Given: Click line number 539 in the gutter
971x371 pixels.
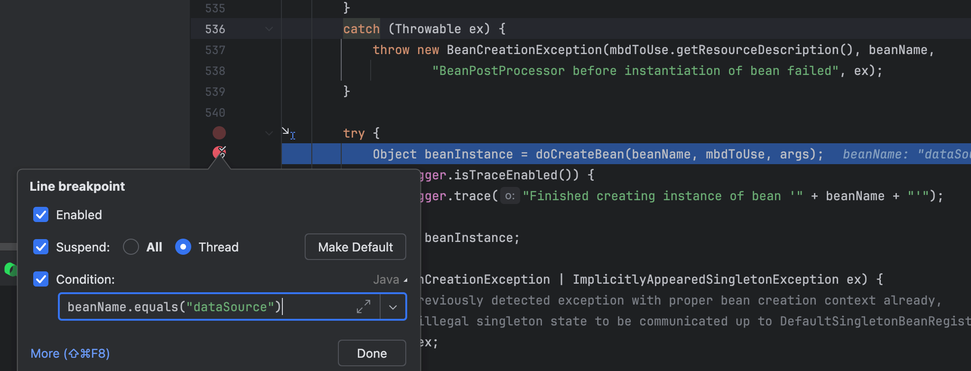Looking at the screenshot, I should point(215,92).
